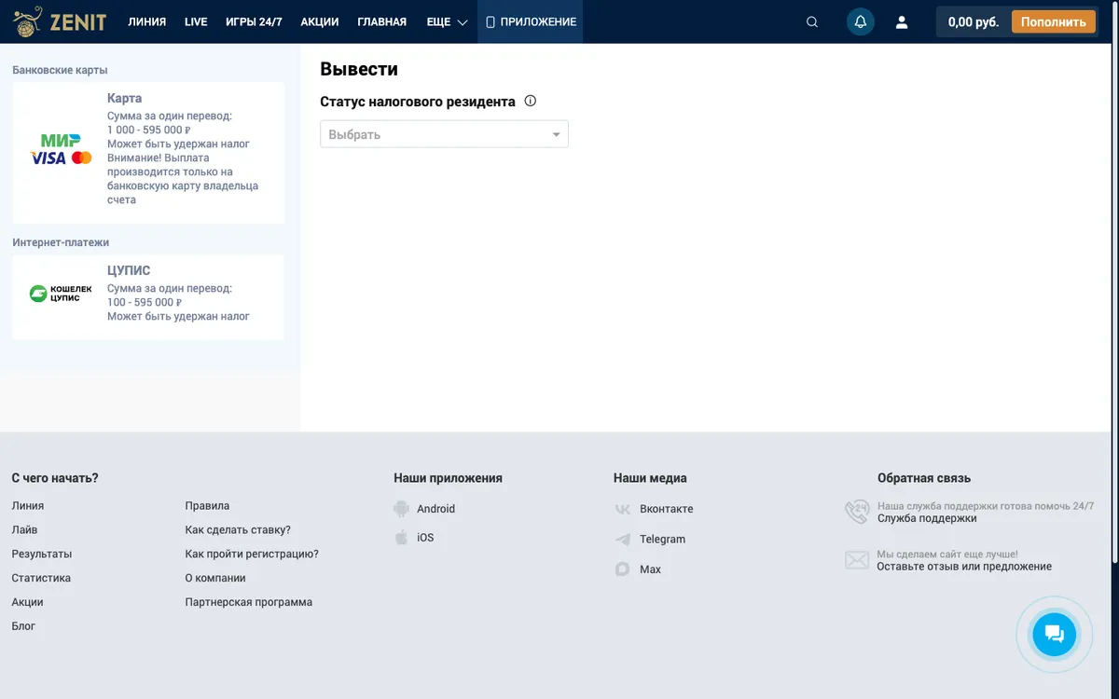The height and width of the screenshot is (699, 1119).
Task: Click the ЦУПИС payment method title
Action: tap(129, 271)
